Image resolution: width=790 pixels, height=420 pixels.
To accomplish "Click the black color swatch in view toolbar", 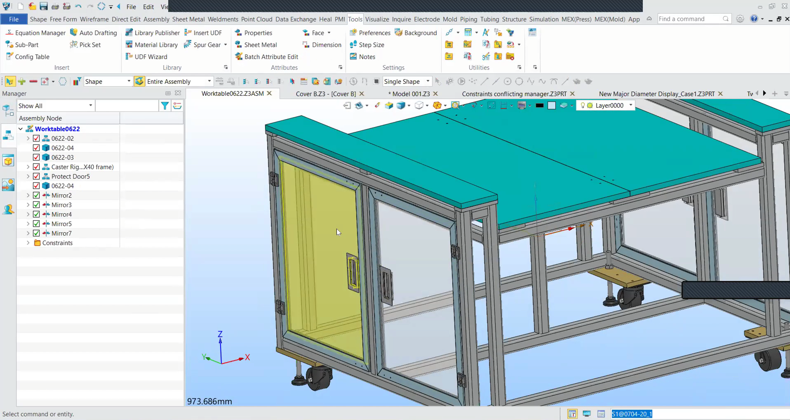I will click(x=539, y=106).
